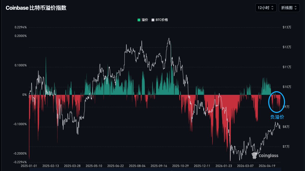Click the 2025-09-16 date label

pyautogui.click(x=159, y=166)
